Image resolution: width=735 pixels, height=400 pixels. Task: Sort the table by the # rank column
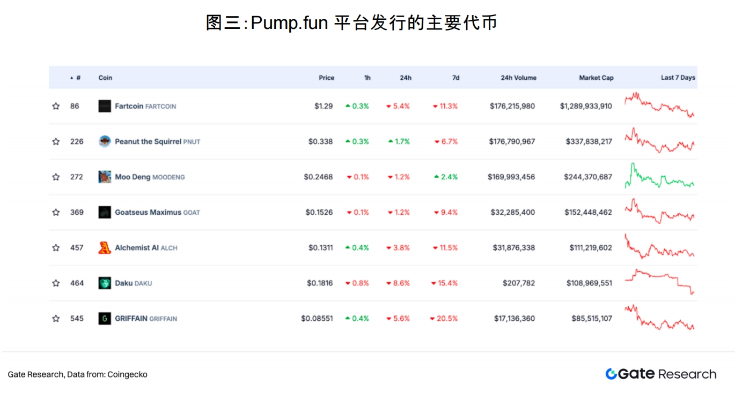[76, 78]
